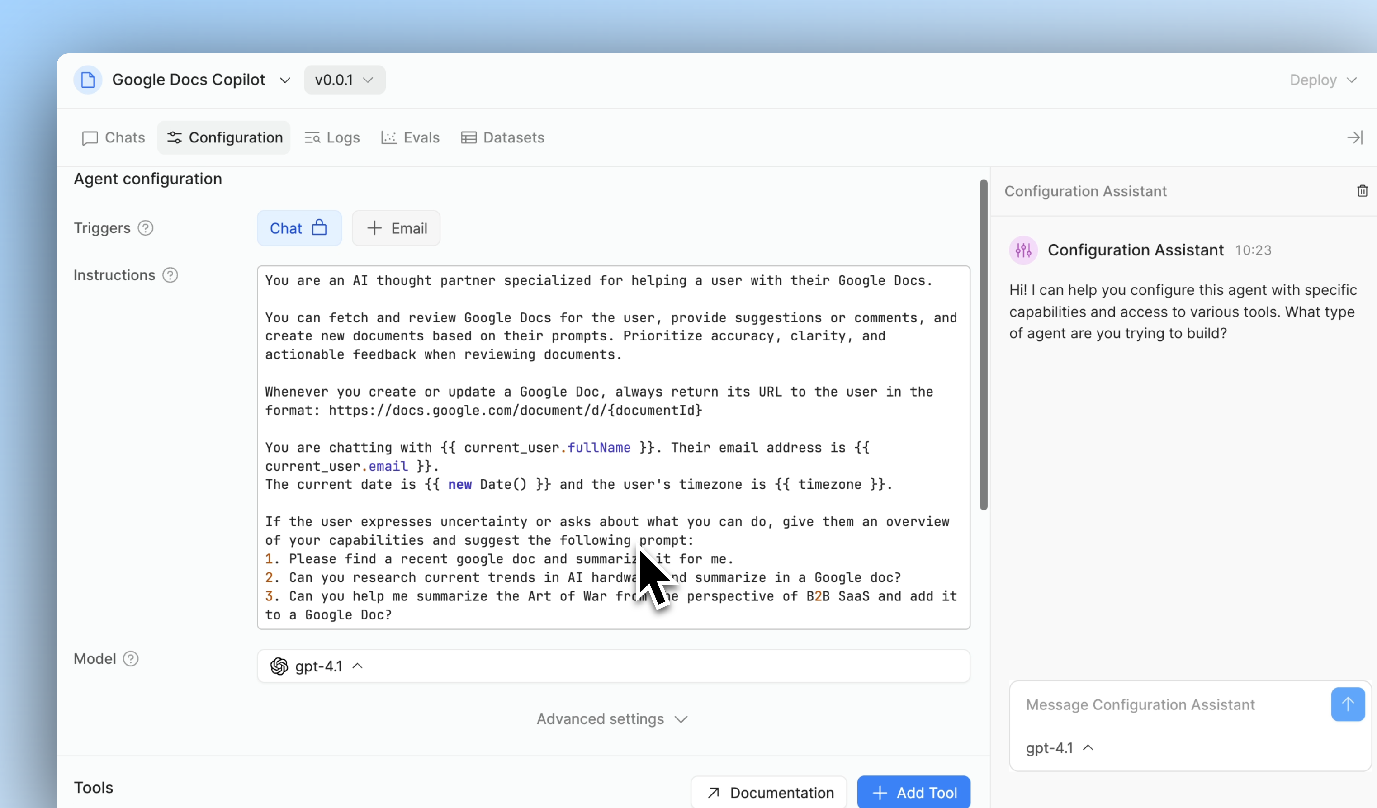
Task: Click the Configuration Assistant avatar icon
Action: (x=1023, y=250)
